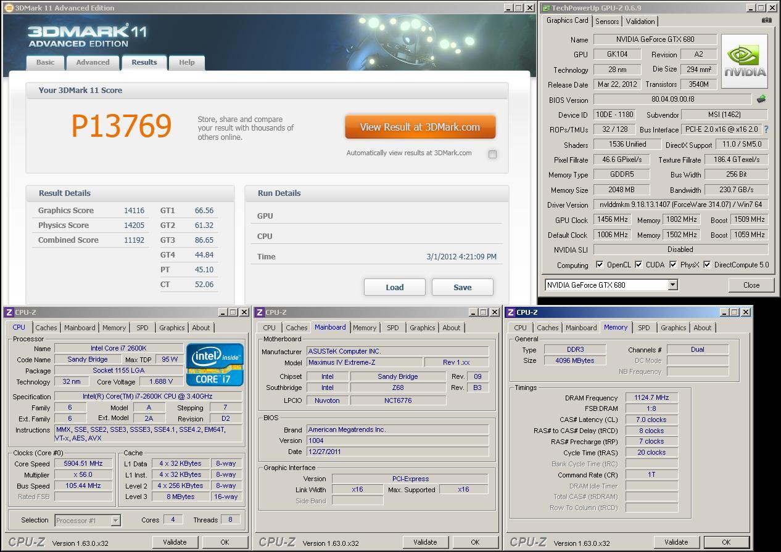Click the P13769 score text
The image size is (781, 552).
[122, 126]
